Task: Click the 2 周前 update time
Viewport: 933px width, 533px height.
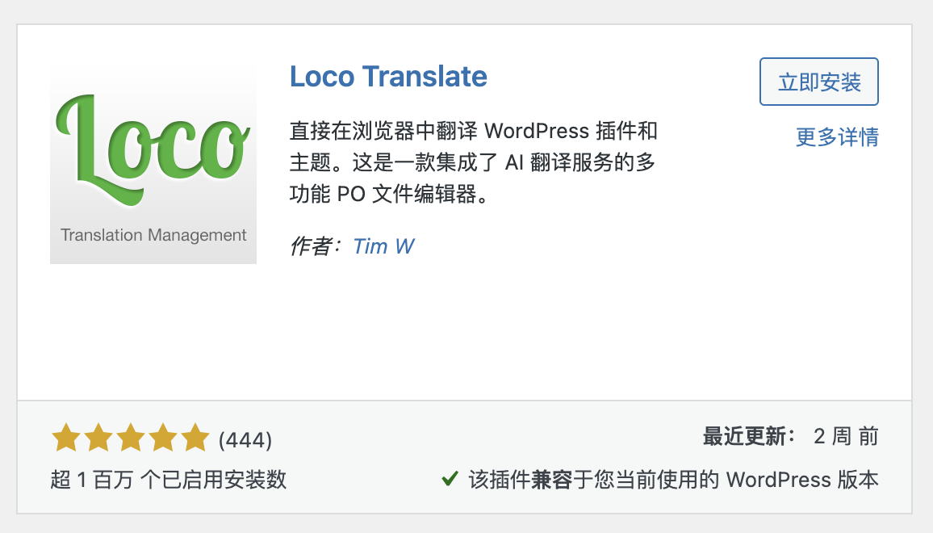Action: coord(846,438)
